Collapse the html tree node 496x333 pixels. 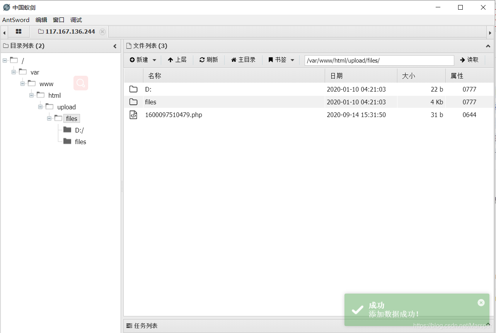(31, 95)
